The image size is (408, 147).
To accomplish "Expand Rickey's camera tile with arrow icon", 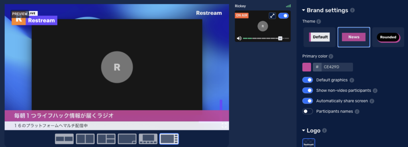I will (x=272, y=16).
